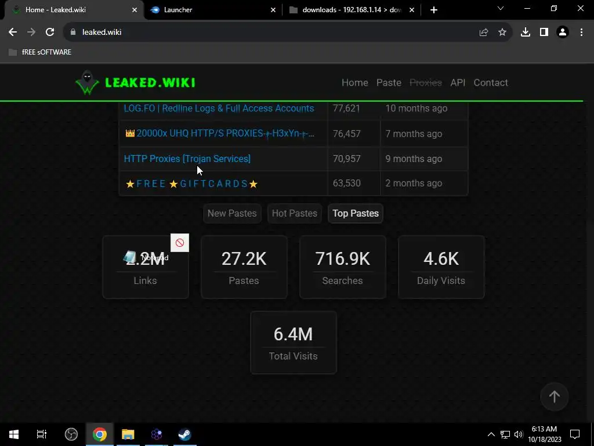The image size is (594, 446).
Task: Bookmark this page with the star icon
Action: click(502, 33)
